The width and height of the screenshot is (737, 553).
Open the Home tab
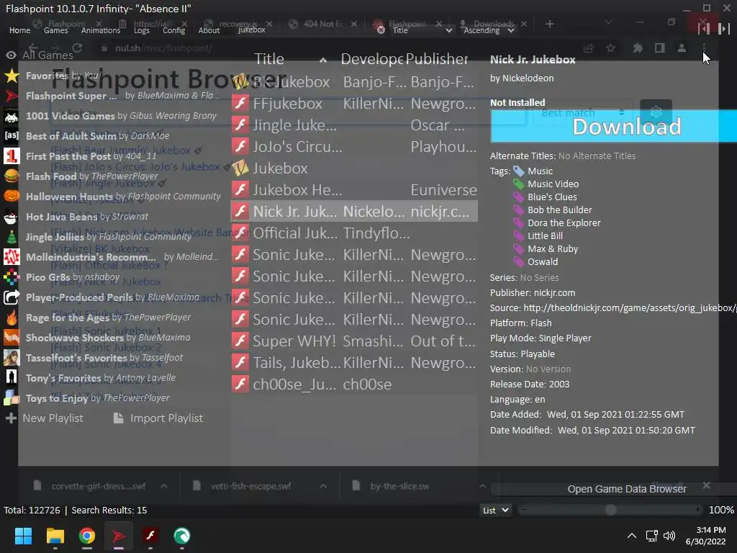click(x=19, y=30)
